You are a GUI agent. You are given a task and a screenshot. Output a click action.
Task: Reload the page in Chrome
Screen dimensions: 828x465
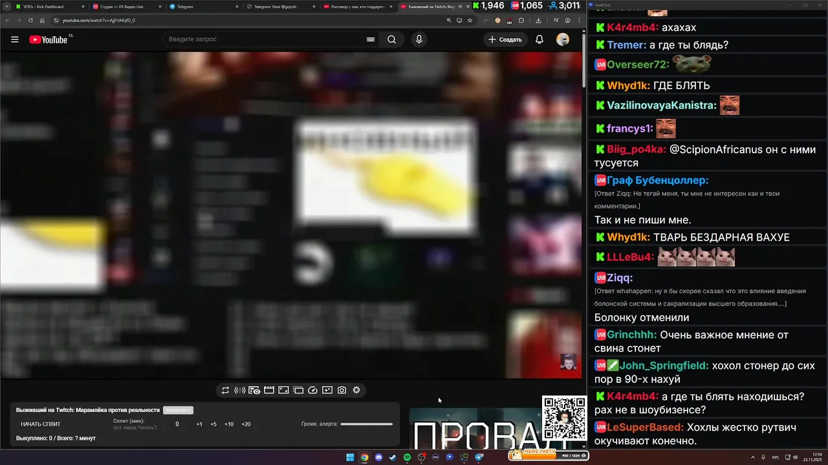coord(30,20)
